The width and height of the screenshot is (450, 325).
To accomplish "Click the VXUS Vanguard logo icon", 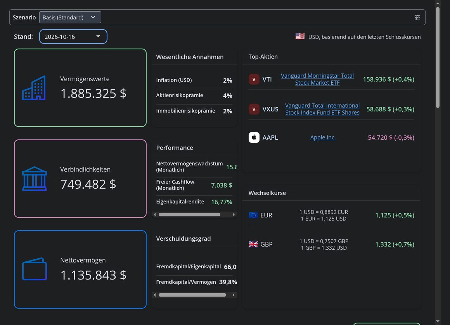I will point(254,109).
